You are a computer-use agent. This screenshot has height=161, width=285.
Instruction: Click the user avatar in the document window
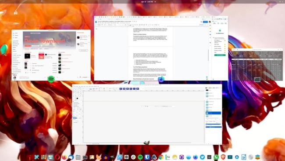(210, 22)
